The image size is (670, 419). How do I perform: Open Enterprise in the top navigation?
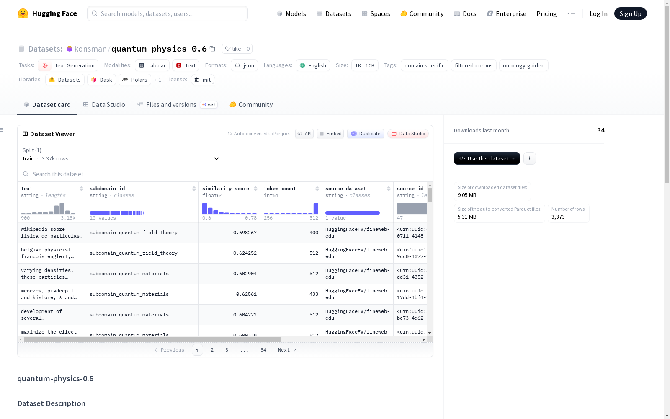[x=506, y=13]
